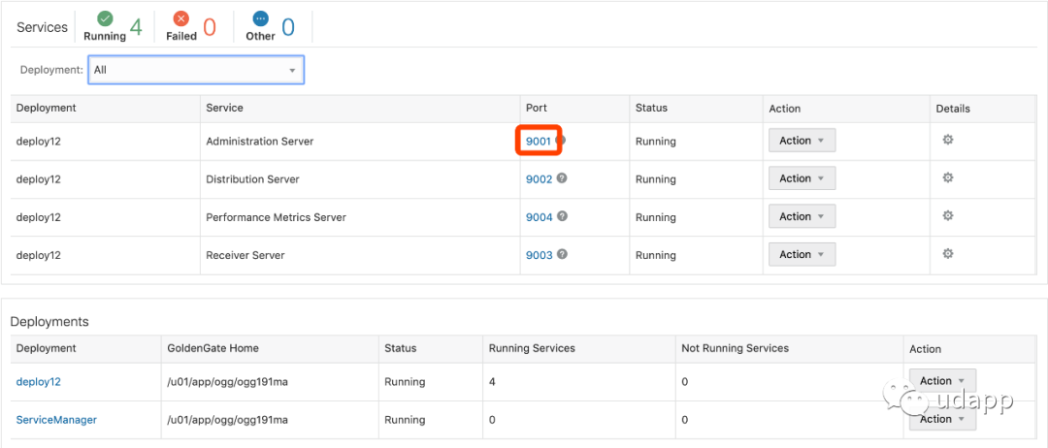Open the ServiceManager deployment link
This screenshot has height=448, width=1048.
(x=56, y=420)
